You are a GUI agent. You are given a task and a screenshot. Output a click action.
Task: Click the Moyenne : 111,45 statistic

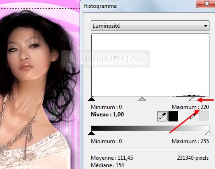pos(112,158)
